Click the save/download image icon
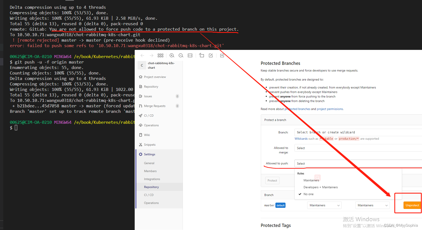The image size is (422, 230). point(222,55)
